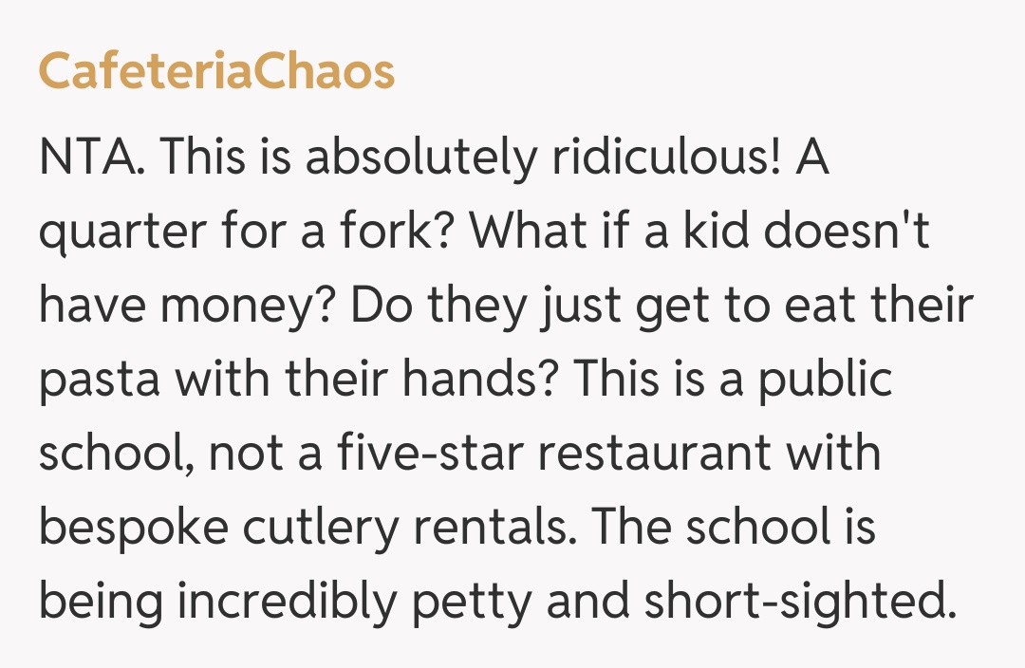Click the word "doesn't" in the comment
Viewport: 1025px width, 668px height.
tap(848, 232)
